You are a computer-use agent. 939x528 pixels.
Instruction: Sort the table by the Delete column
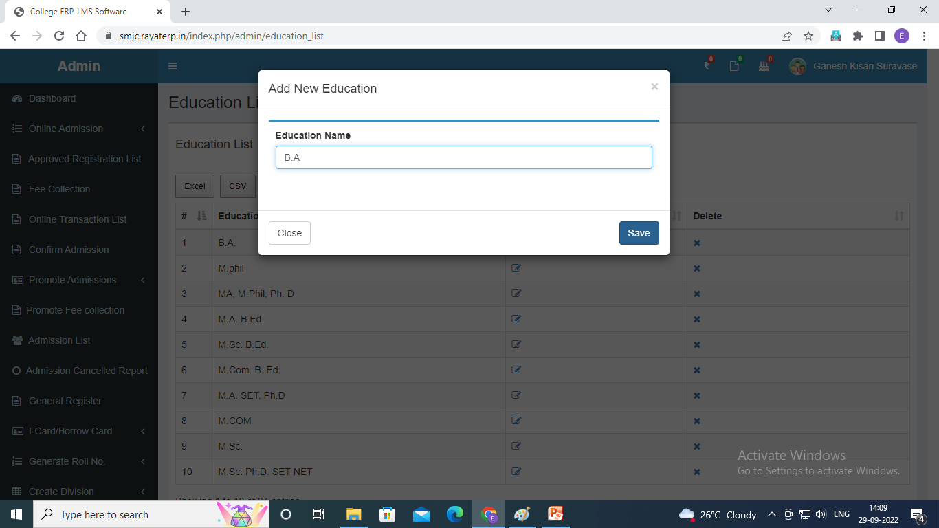pos(798,216)
